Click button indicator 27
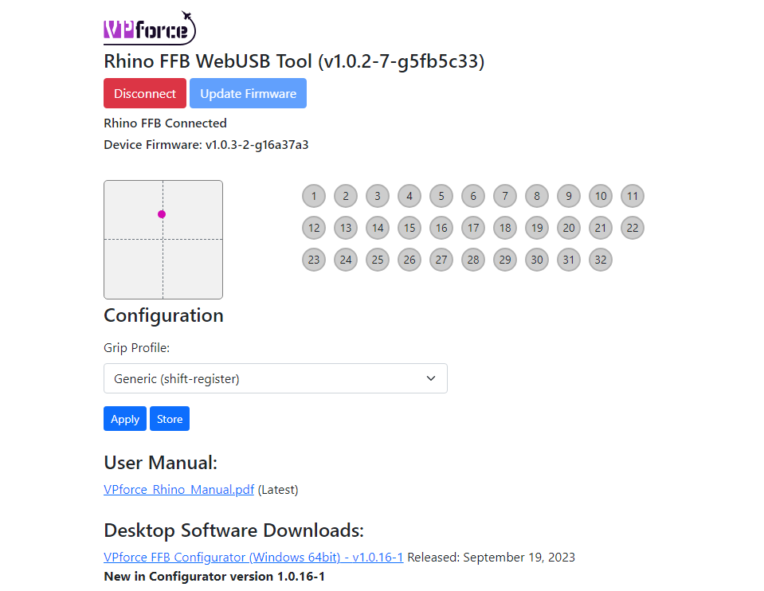The width and height of the screenshot is (764, 591). click(441, 260)
